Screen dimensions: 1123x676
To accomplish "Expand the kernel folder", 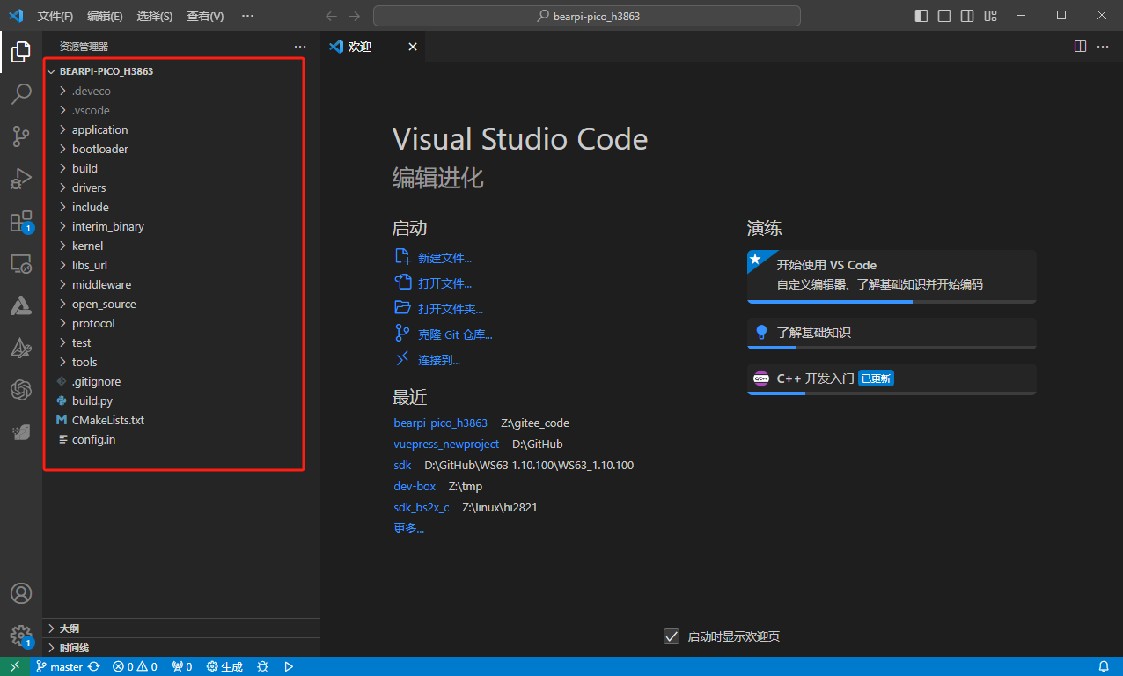I will coord(181,246).
